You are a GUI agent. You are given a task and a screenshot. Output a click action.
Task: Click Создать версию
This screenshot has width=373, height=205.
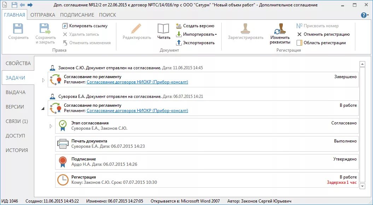click(195, 26)
